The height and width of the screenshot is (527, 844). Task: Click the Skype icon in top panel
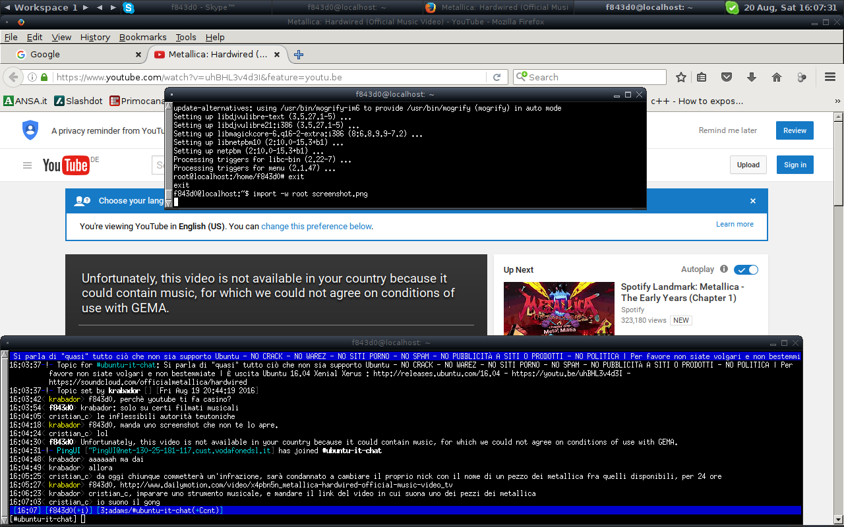tap(128, 7)
